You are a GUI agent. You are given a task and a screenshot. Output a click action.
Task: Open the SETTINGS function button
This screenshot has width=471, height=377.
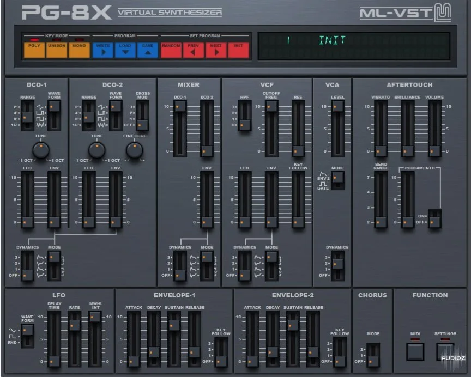pyautogui.click(x=445, y=352)
